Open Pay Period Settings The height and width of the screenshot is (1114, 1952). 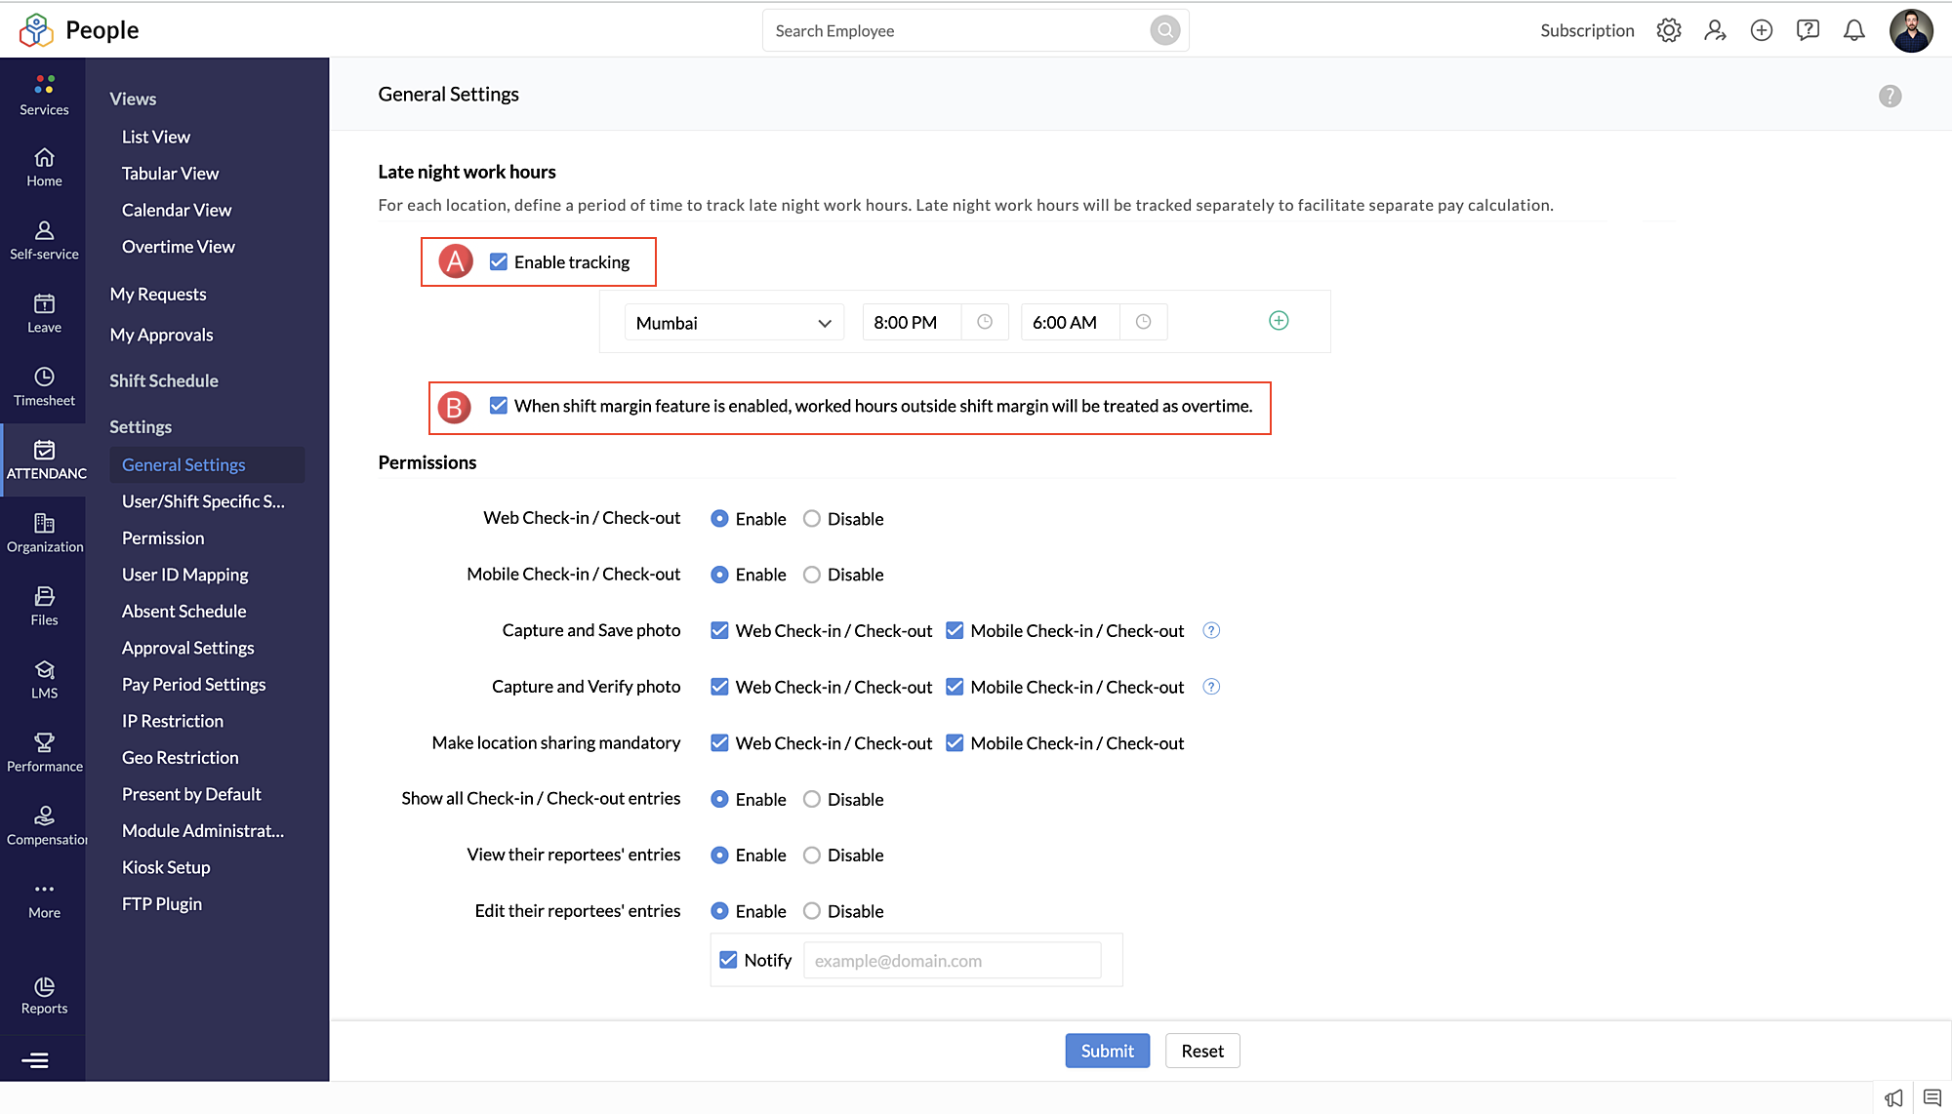(193, 685)
